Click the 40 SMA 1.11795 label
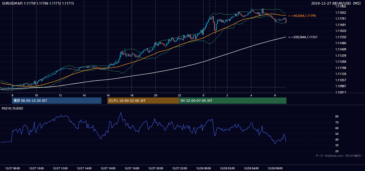 coord(302,16)
